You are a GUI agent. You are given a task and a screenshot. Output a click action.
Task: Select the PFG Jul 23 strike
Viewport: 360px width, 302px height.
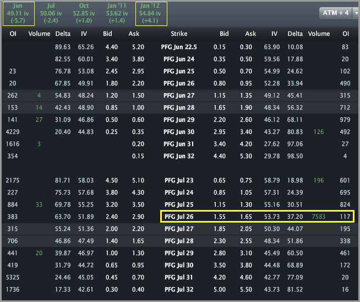tap(179, 180)
